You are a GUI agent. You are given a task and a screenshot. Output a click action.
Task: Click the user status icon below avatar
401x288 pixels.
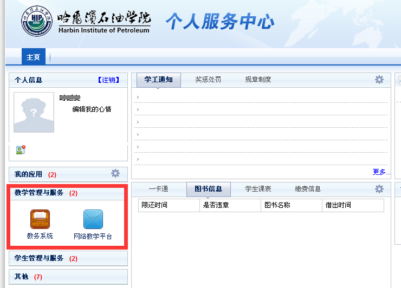[x=21, y=150]
